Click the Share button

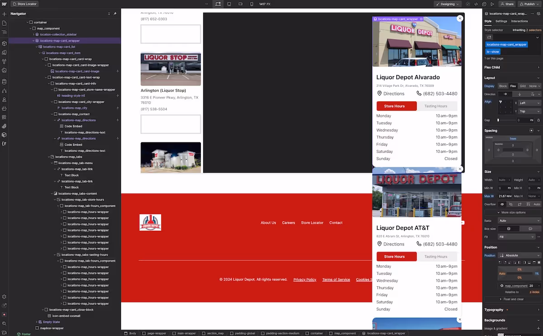507,4
